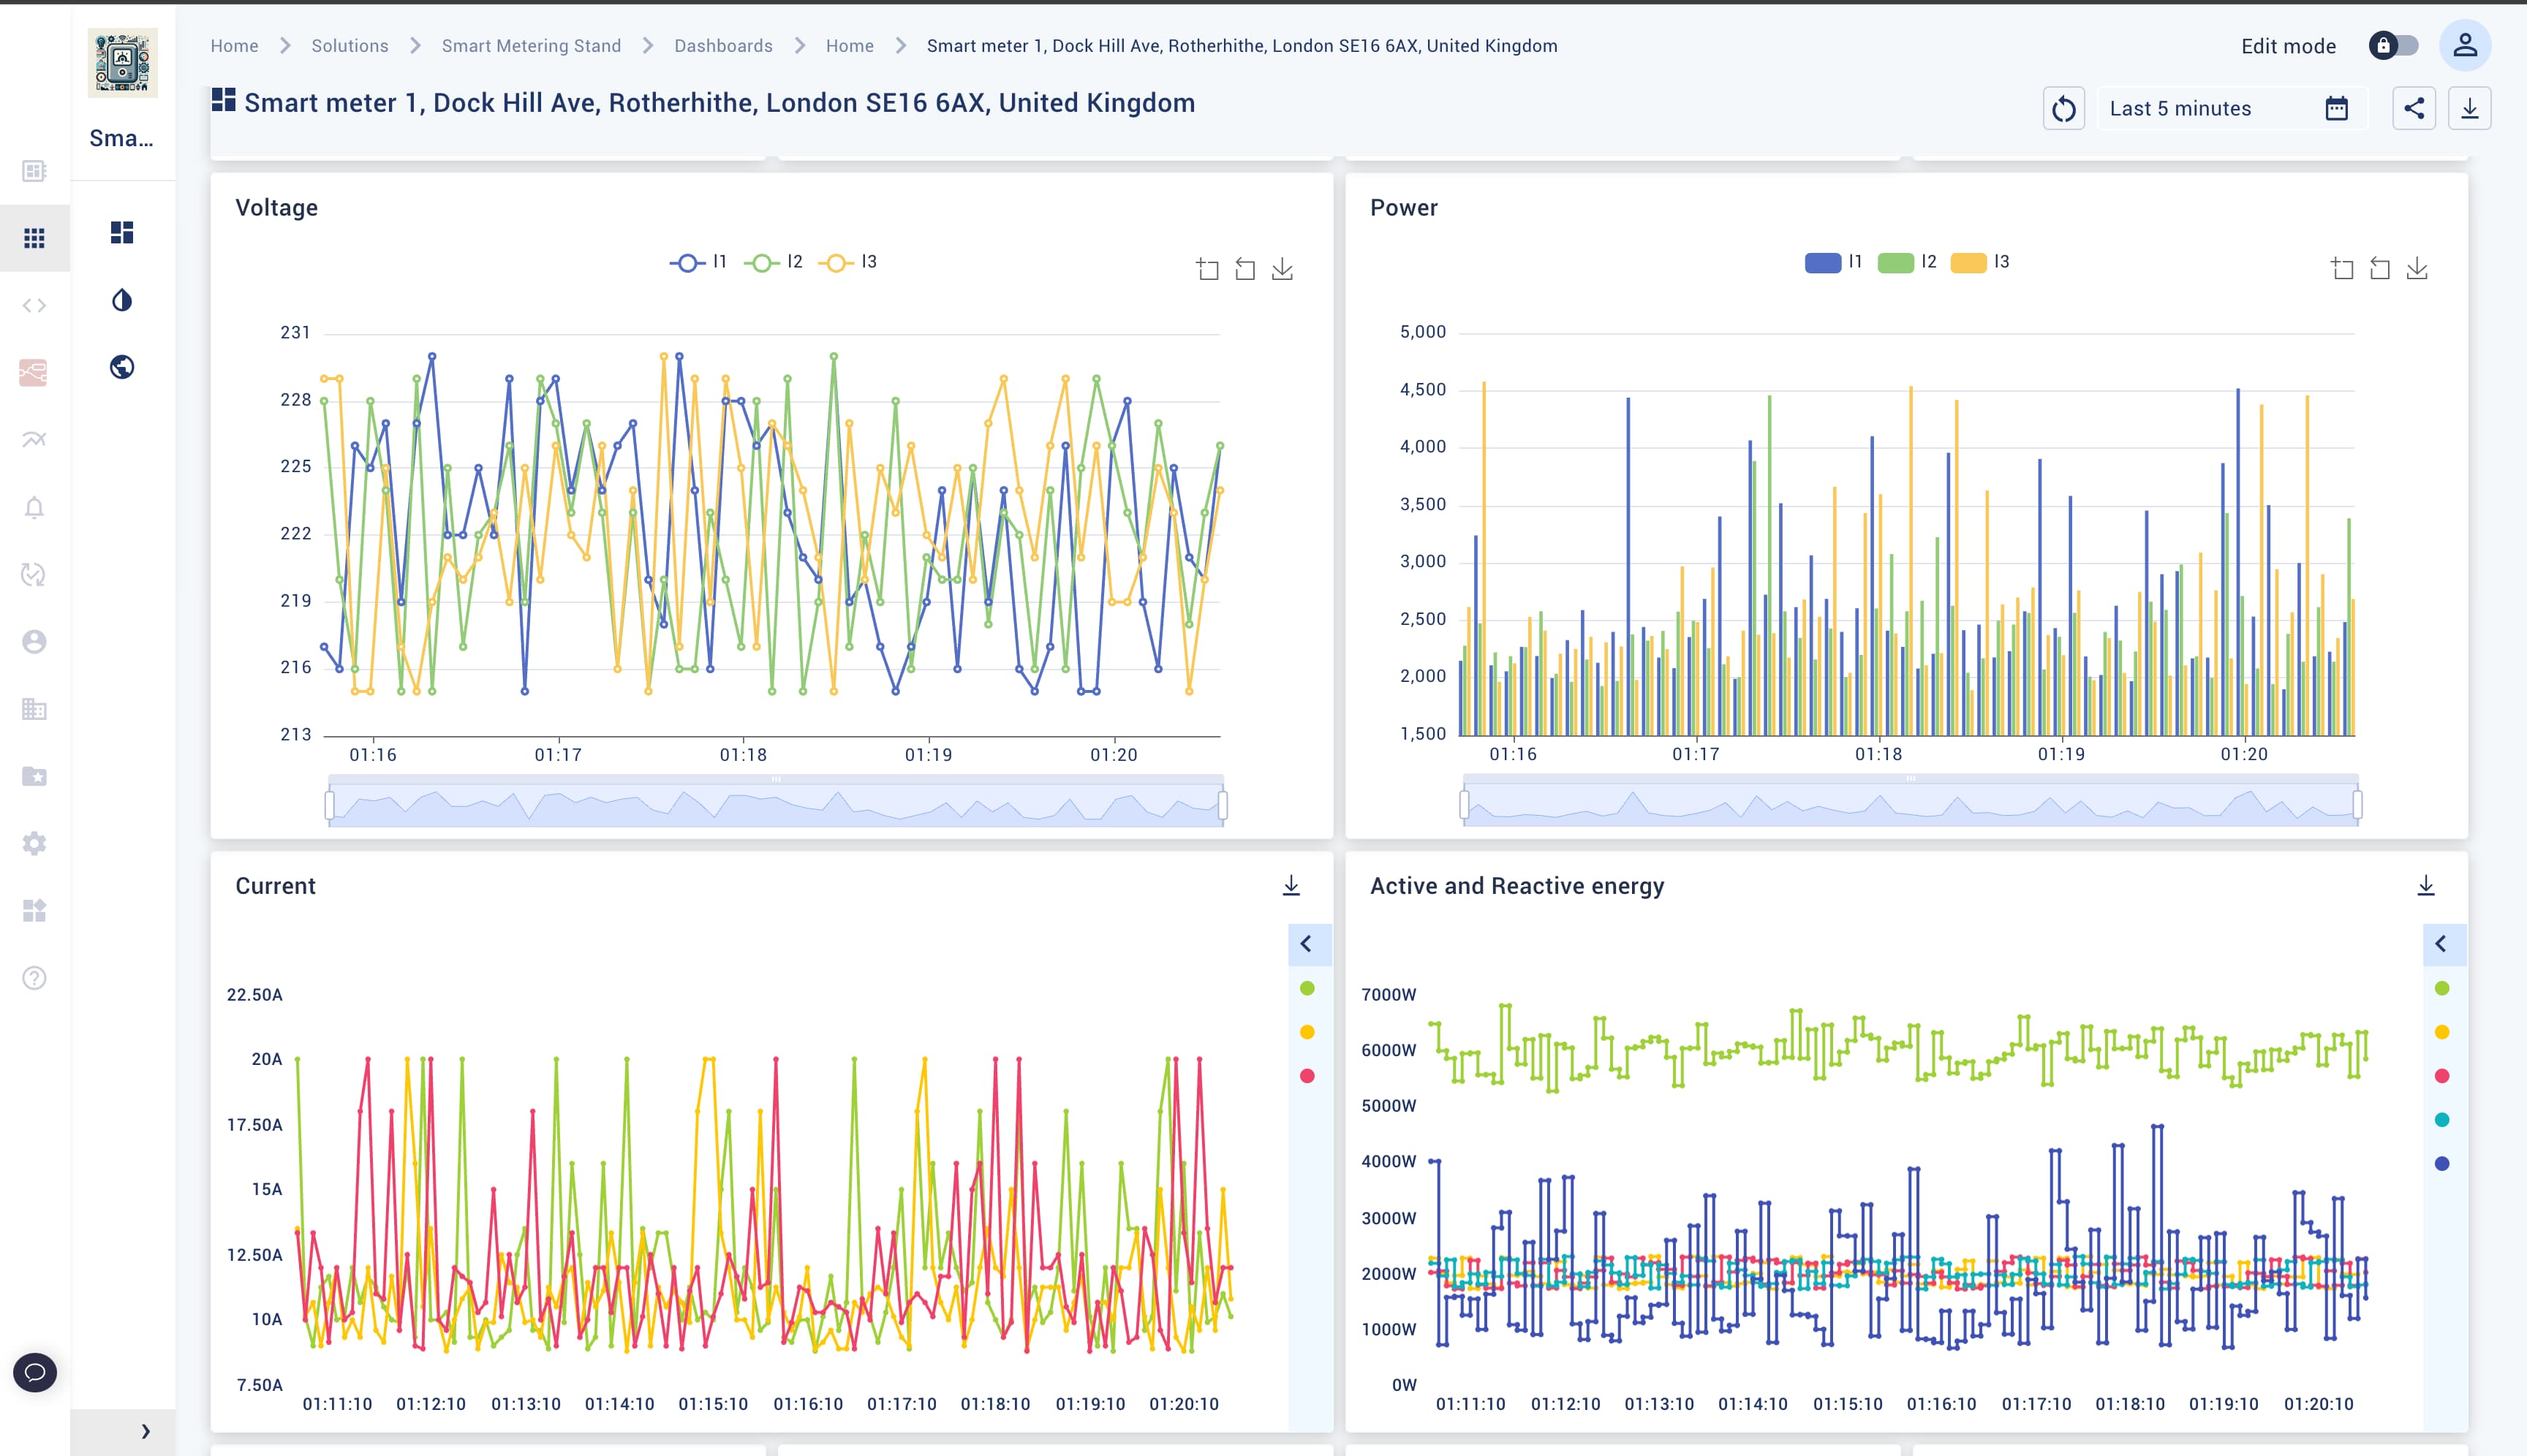Open the calendar date picker icon

pyautogui.click(x=2336, y=108)
